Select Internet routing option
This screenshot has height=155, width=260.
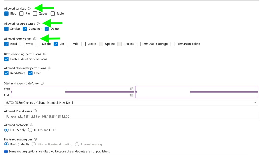tap(77, 144)
